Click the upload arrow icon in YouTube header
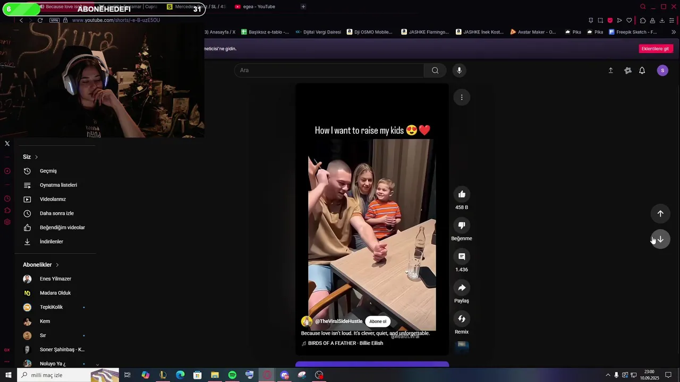Screen dimensions: 680x382 [610, 71]
